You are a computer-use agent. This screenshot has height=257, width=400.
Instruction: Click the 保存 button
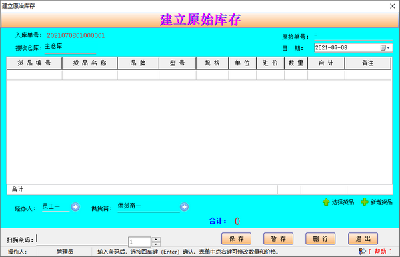coord(236,238)
